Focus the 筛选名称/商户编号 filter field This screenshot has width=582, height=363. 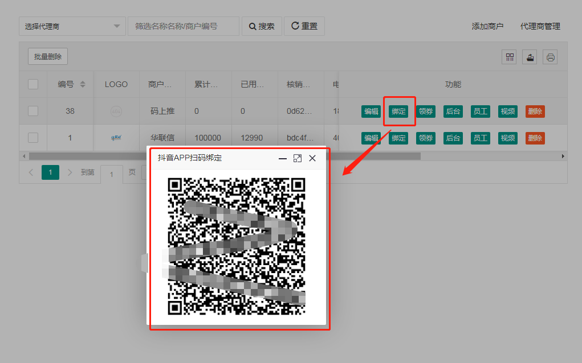184,26
